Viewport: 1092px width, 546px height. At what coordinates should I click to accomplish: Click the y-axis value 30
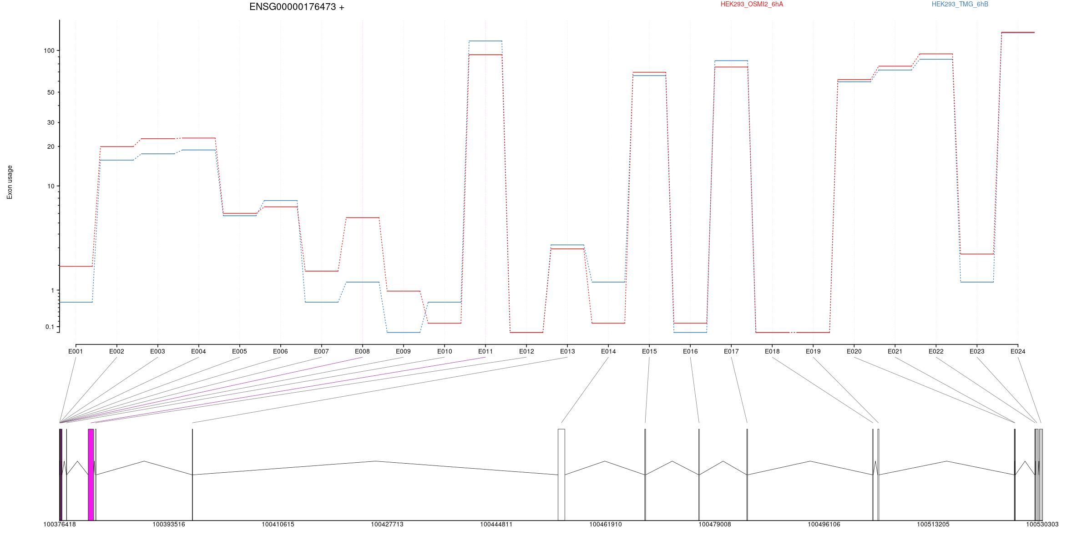point(51,122)
